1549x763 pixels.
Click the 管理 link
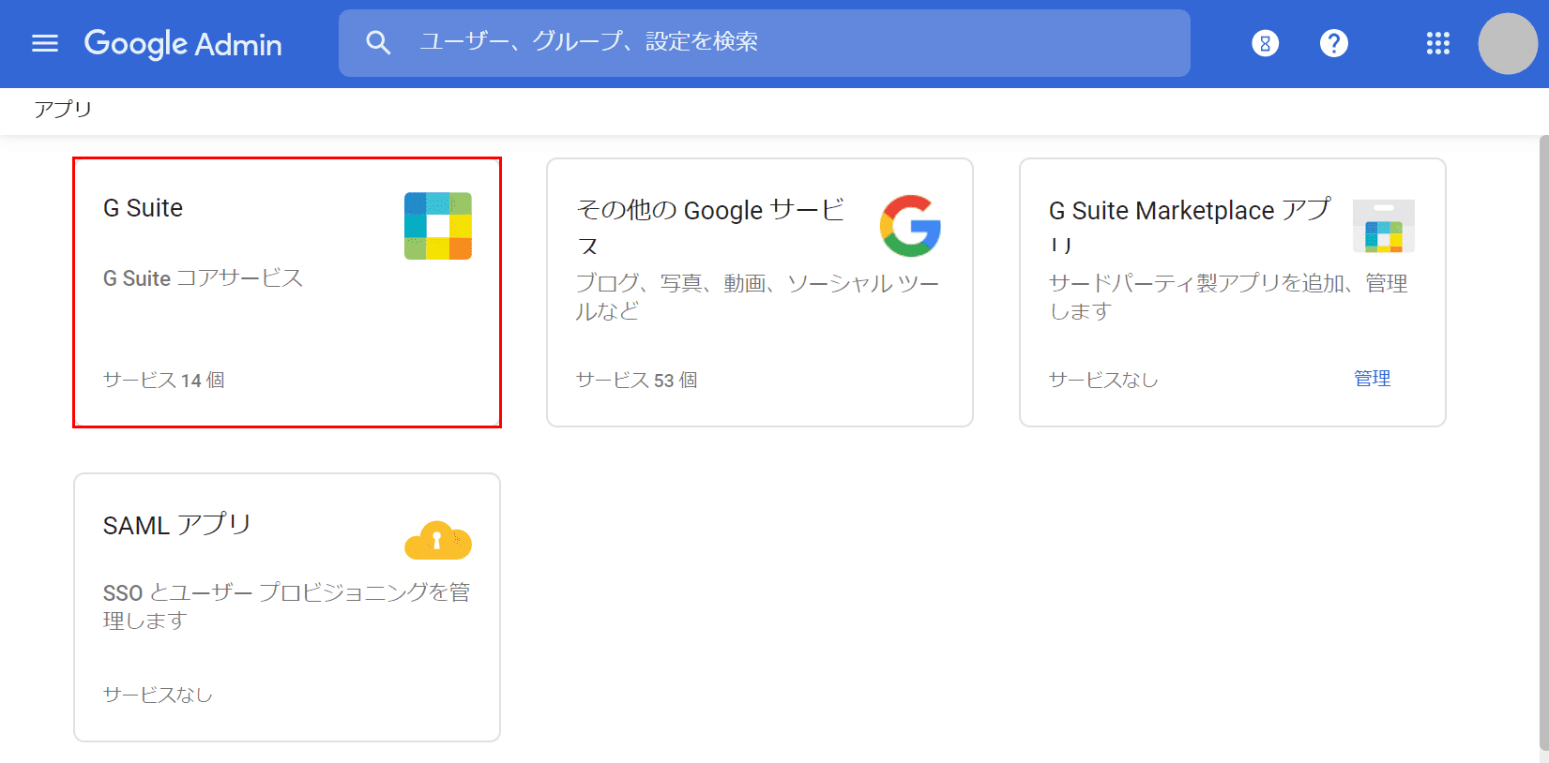click(1373, 379)
